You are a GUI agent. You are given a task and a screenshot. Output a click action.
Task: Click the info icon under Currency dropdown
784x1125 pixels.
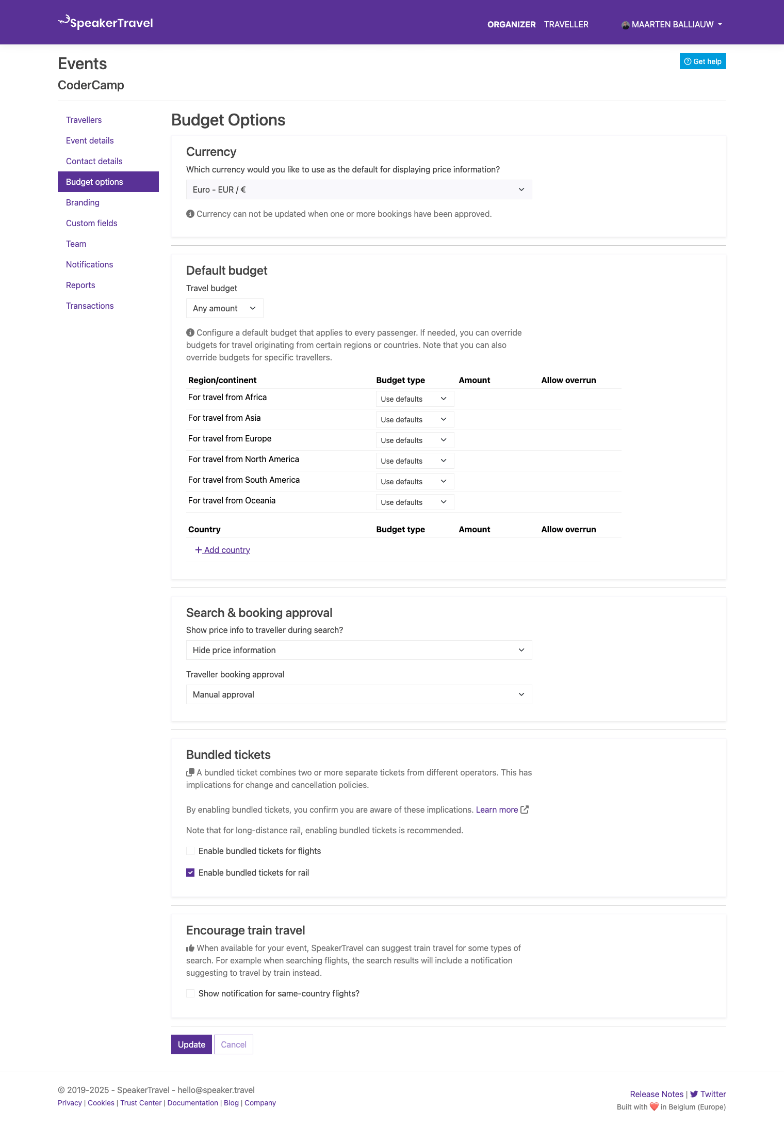190,214
